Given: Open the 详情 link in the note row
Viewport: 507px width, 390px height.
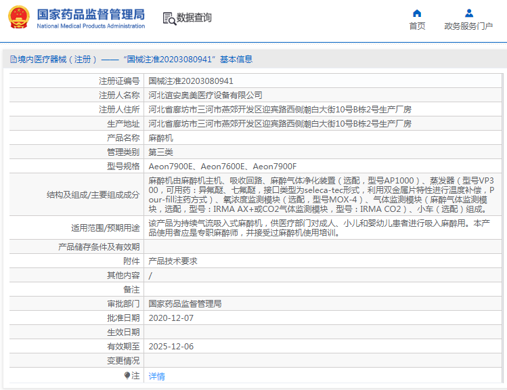Looking at the screenshot, I should [x=156, y=376].
